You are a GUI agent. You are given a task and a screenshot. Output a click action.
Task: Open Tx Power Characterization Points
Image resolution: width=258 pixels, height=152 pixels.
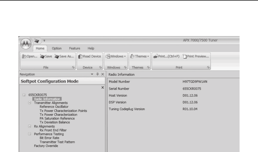tap(63, 111)
